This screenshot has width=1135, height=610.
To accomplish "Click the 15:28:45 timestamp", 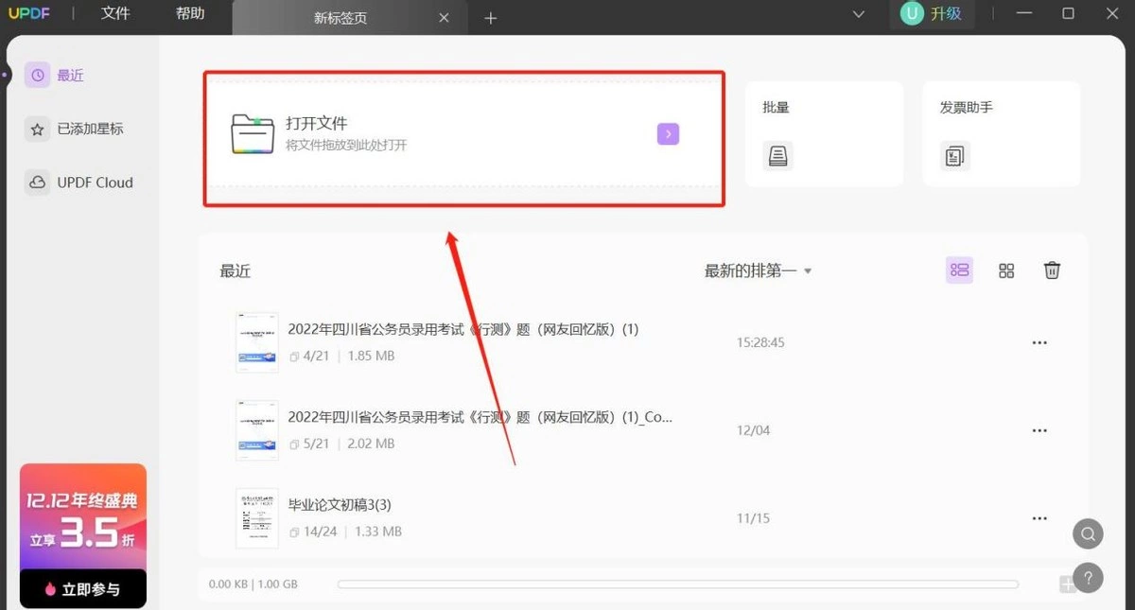I will (x=760, y=342).
